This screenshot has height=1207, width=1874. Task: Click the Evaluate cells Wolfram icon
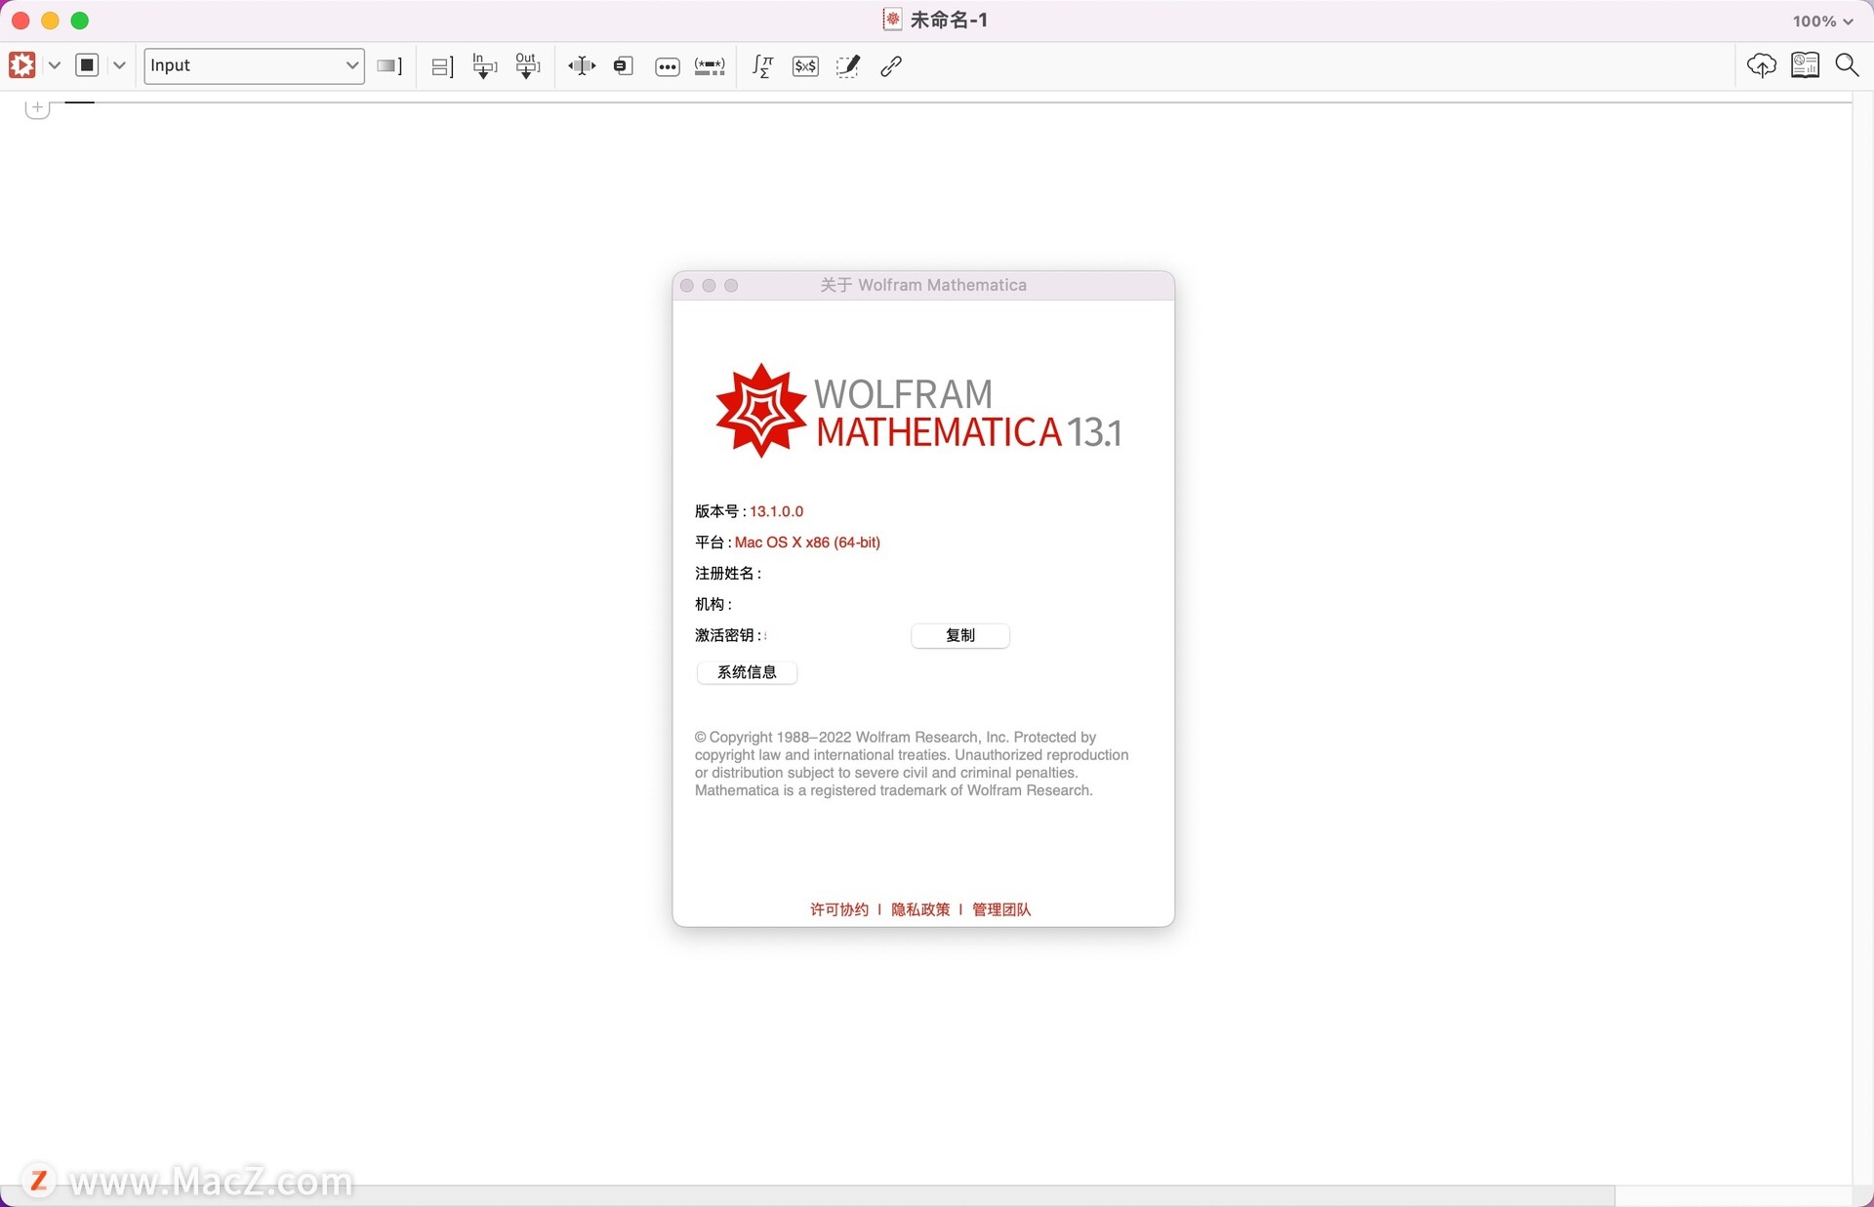[22, 65]
